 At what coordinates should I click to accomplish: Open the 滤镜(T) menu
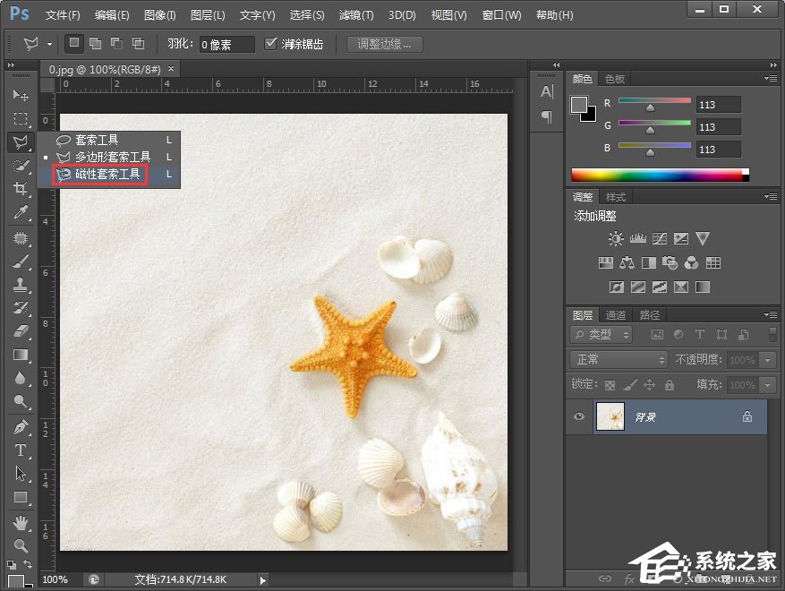coord(356,15)
